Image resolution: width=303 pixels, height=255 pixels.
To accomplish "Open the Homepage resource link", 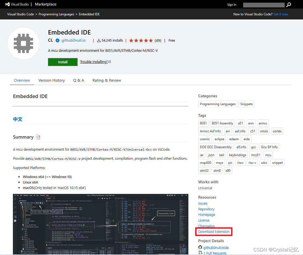I will [x=206, y=215].
